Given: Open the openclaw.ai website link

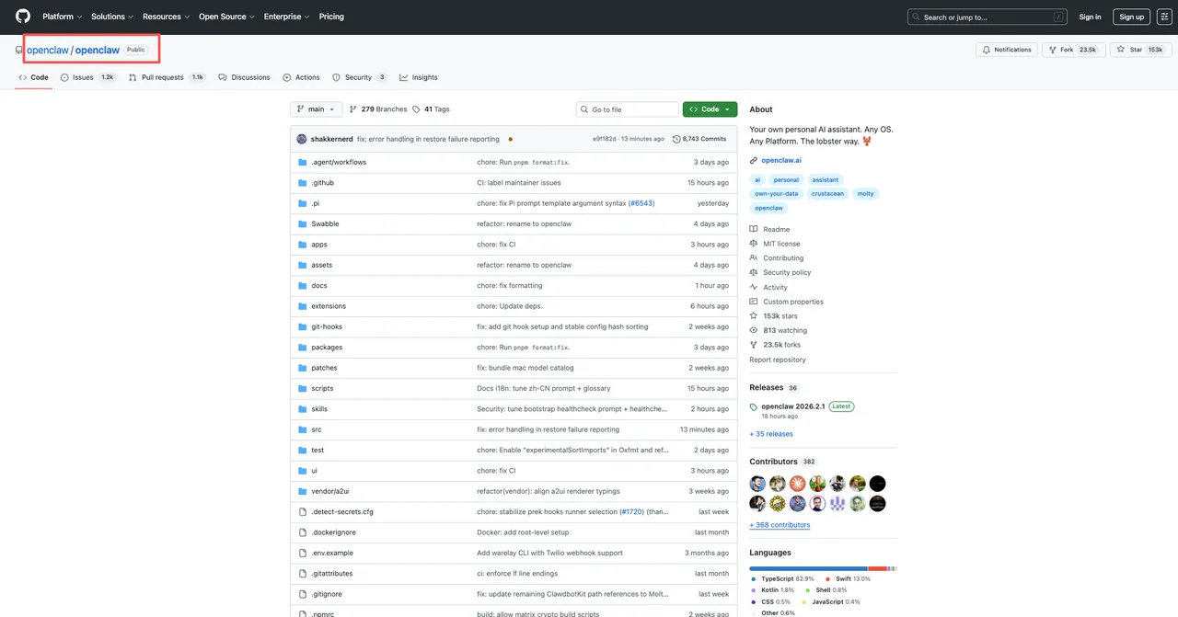Looking at the screenshot, I should point(774,160).
